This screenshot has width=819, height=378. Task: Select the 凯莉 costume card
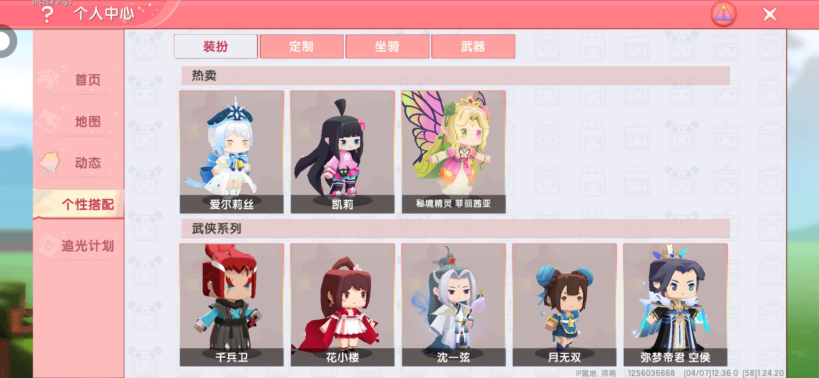[343, 152]
